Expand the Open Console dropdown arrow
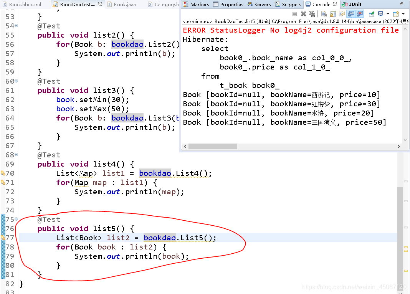The width and height of the screenshot is (410, 294). coord(403,14)
